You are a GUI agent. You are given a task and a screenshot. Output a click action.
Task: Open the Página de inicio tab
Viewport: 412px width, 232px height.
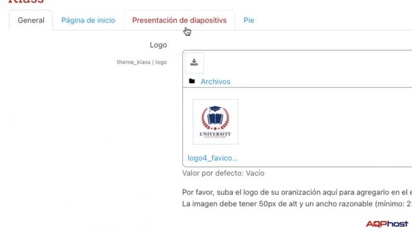pos(88,20)
